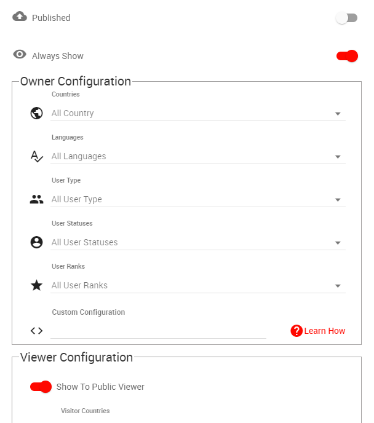Open the Learn How link

325,331
